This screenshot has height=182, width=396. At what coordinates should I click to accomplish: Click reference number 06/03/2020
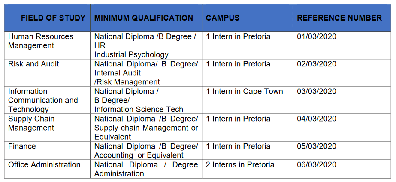pos(317,165)
